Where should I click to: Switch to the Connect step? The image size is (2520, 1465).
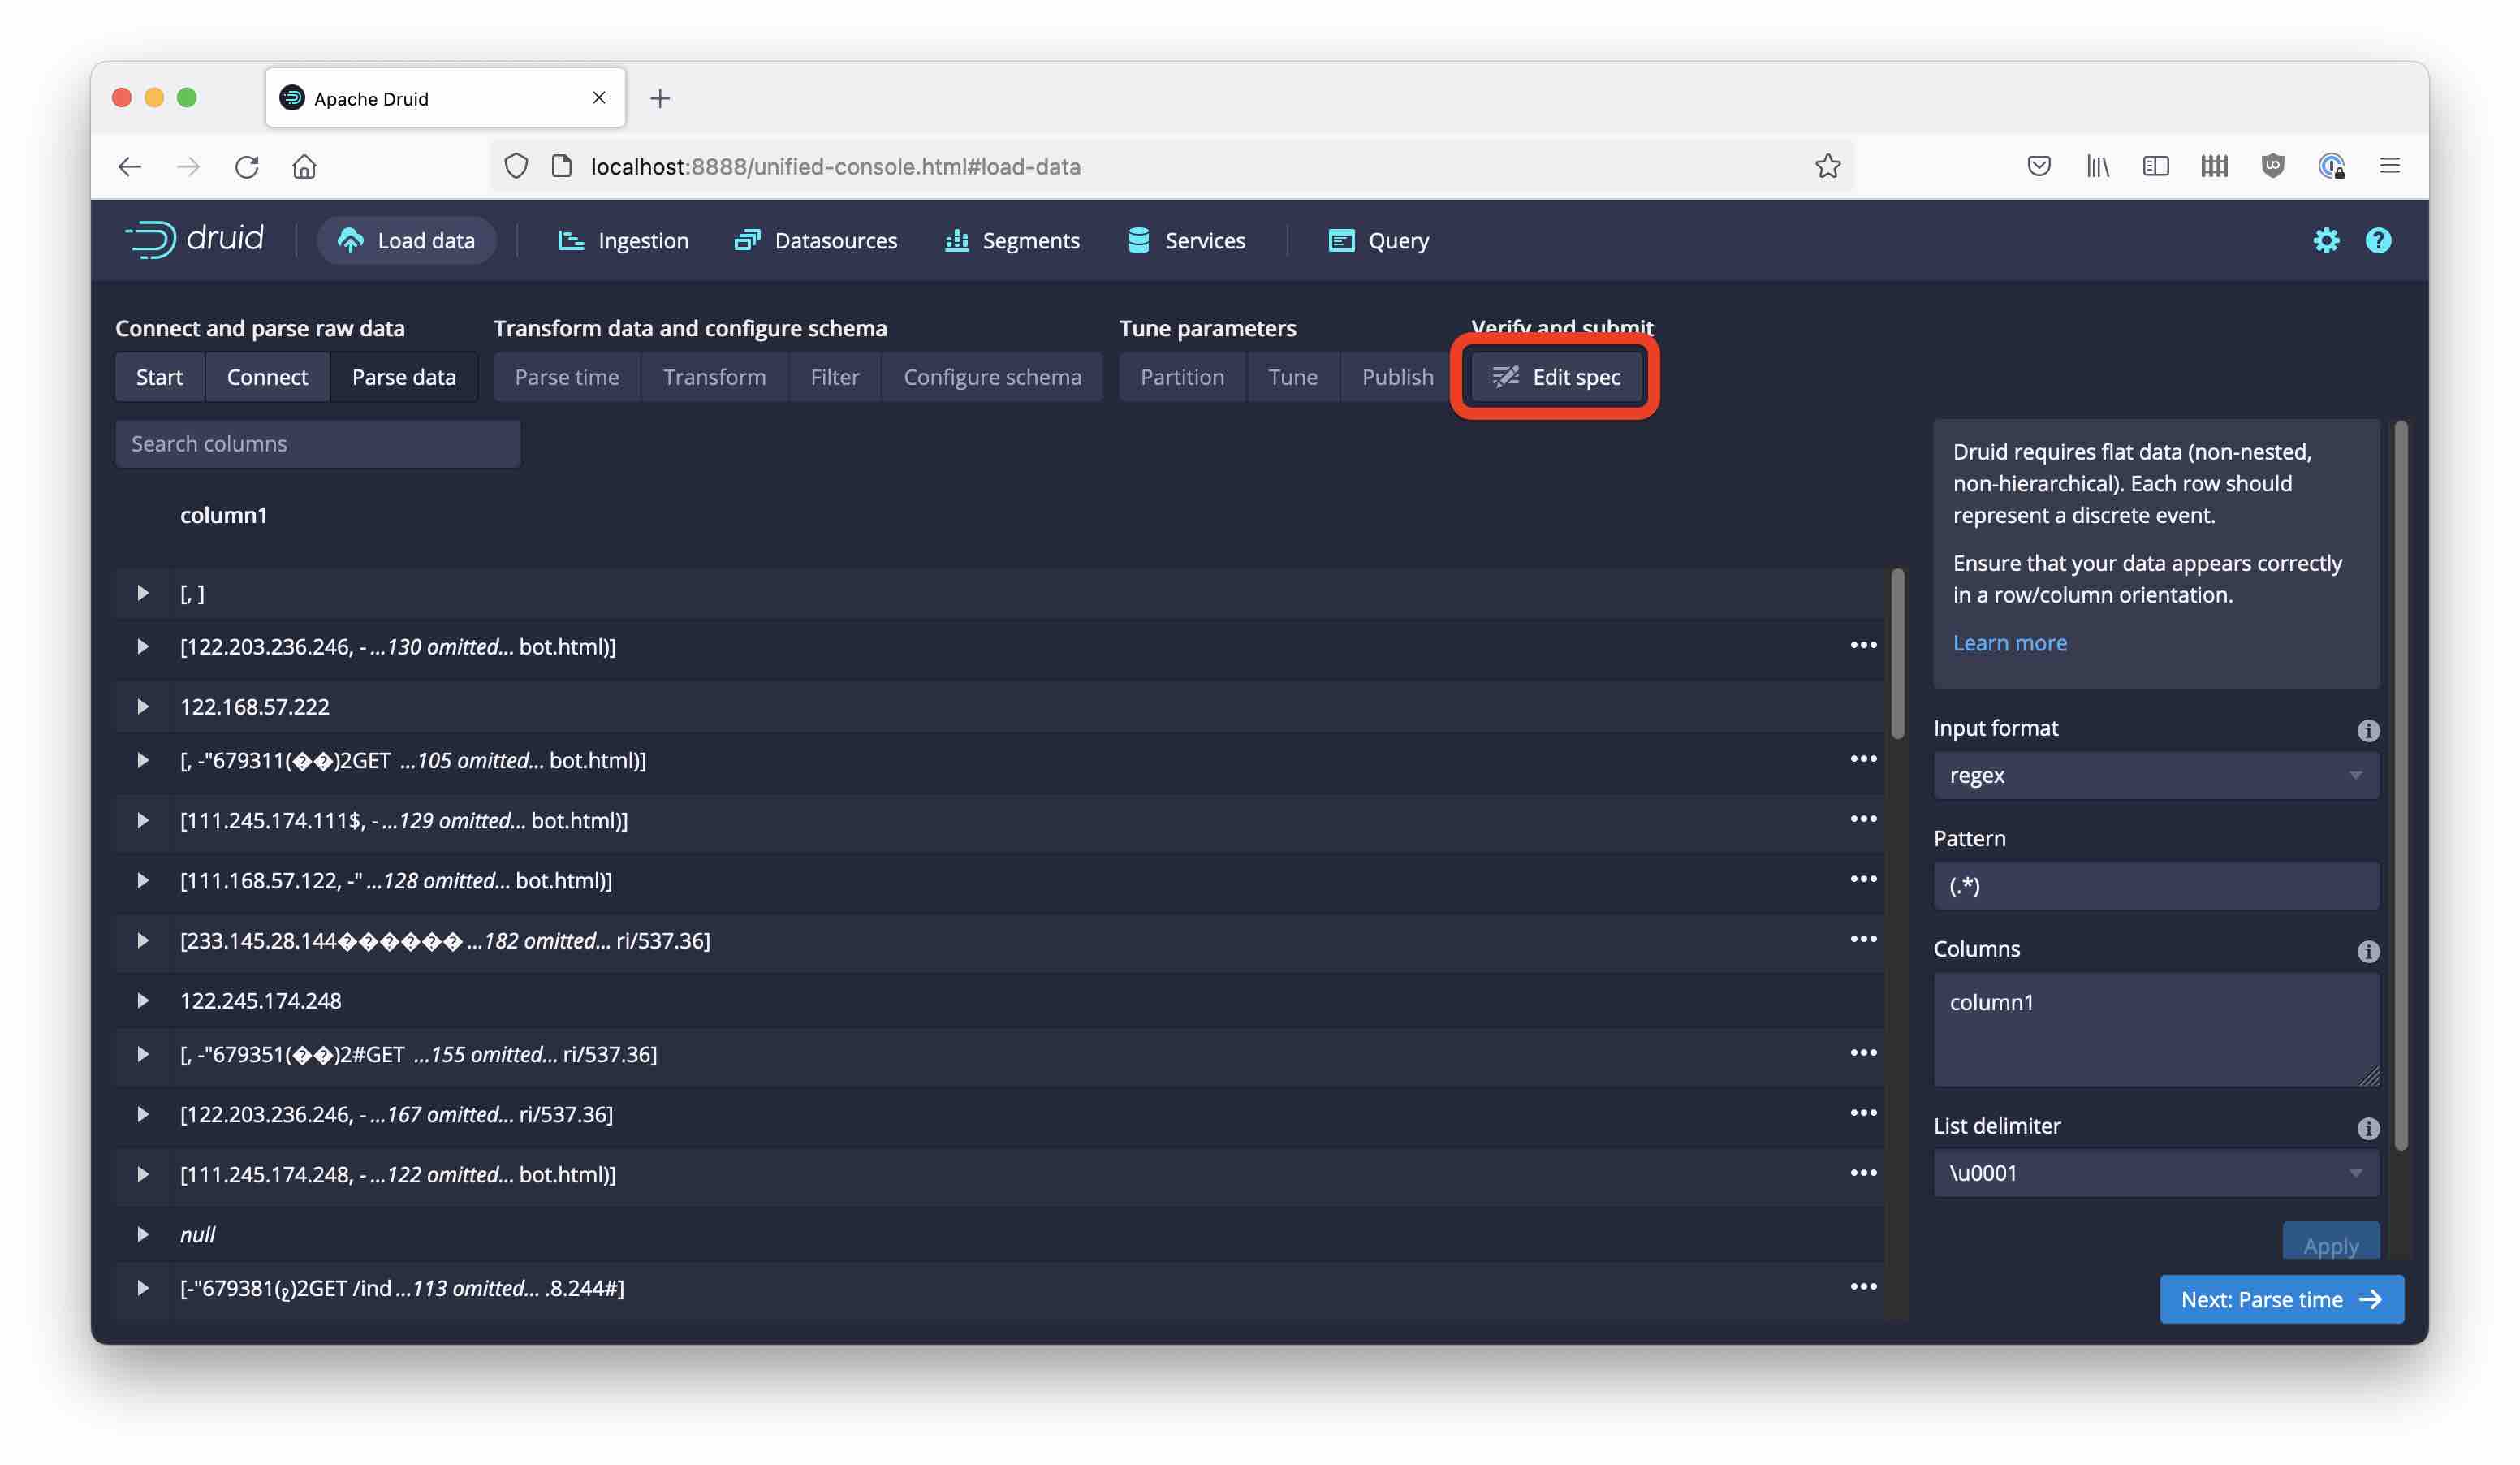coord(267,377)
